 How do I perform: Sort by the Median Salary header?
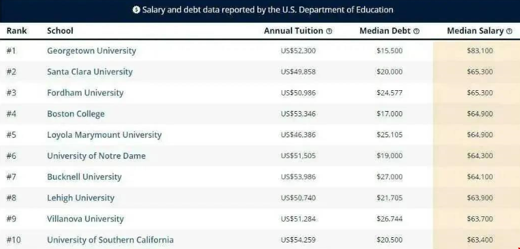[x=475, y=31]
